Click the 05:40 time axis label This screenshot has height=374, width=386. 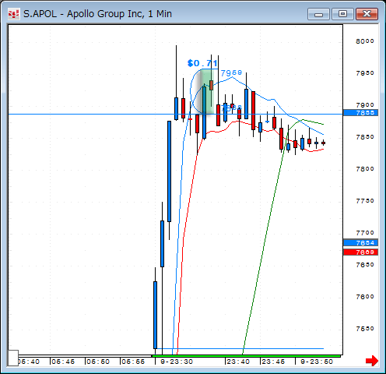tap(29, 362)
